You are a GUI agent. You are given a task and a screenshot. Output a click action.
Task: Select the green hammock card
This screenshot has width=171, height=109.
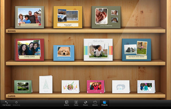pos(23,87)
